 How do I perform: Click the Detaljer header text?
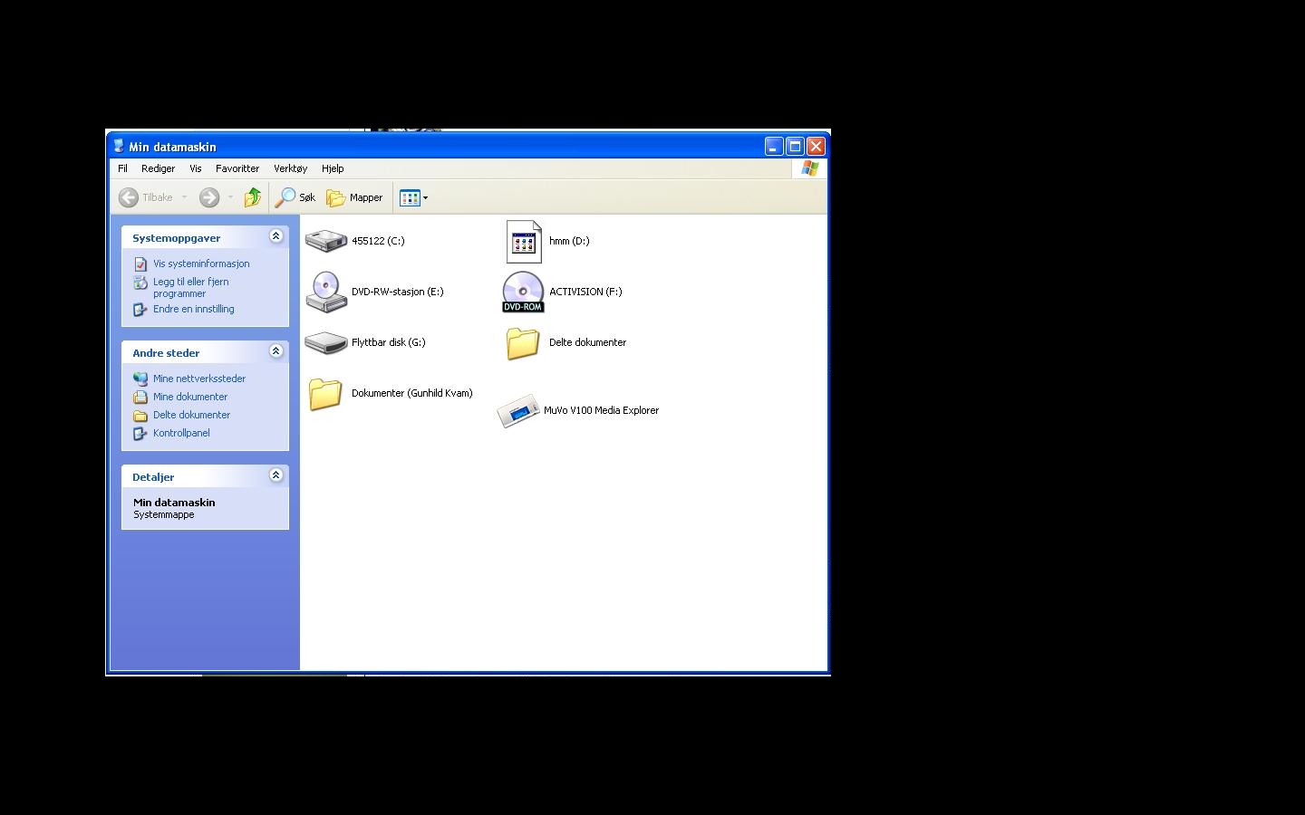pyautogui.click(x=153, y=477)
